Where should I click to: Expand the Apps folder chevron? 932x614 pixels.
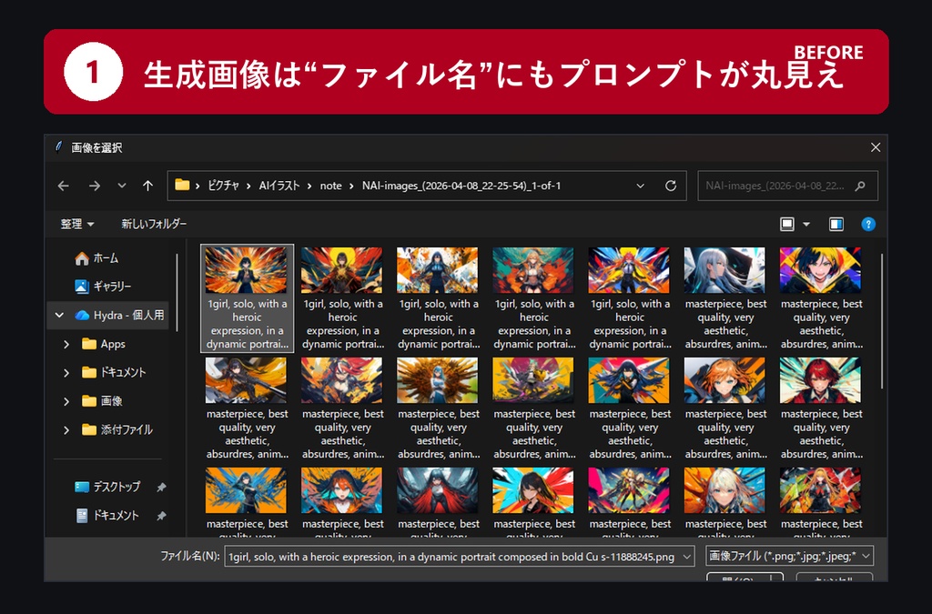[x=66, y=344]
